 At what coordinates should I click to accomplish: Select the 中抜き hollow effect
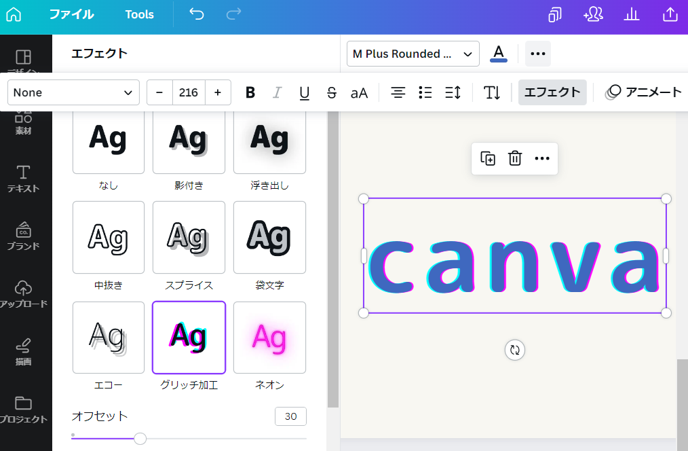109,238
